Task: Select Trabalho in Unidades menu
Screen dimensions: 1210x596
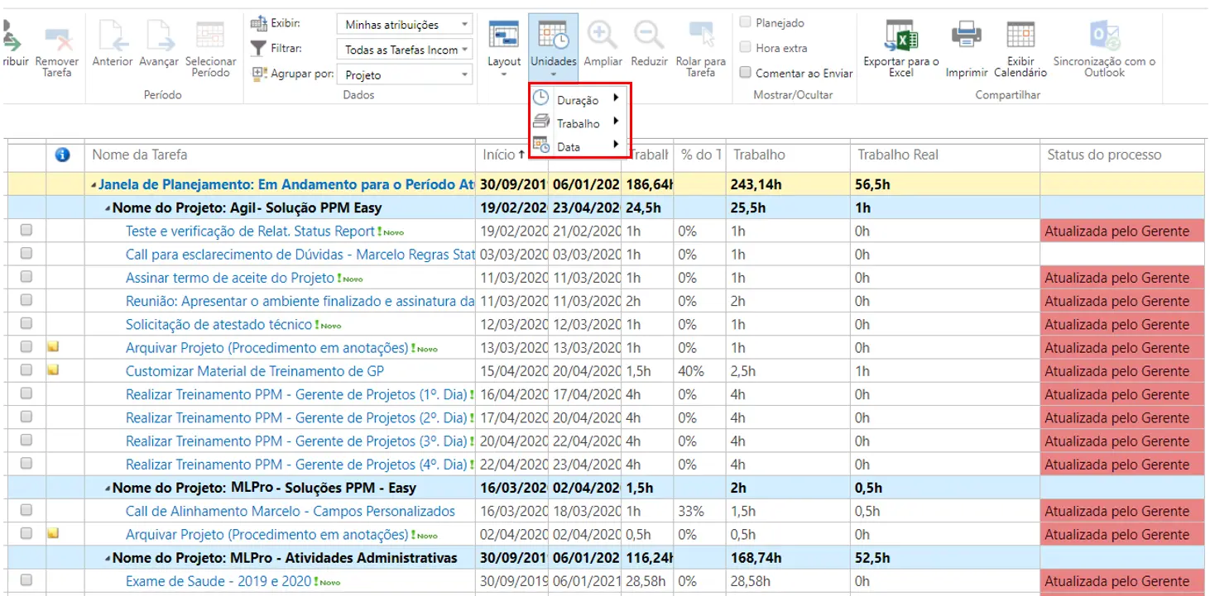Action: [579, 123]
